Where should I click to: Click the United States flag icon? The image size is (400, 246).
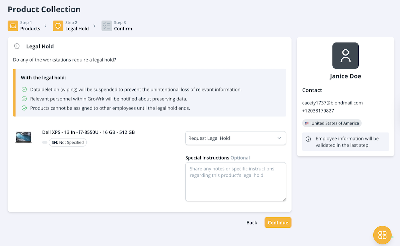coord(307,123)
